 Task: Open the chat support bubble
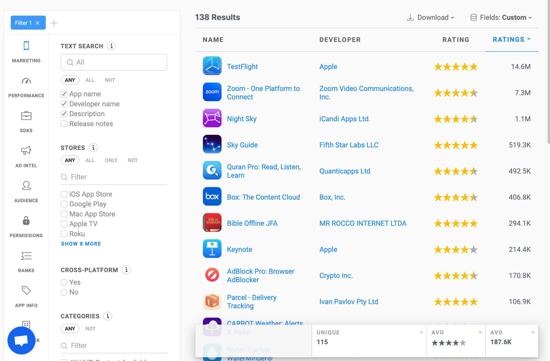click(x=21, y=340)
